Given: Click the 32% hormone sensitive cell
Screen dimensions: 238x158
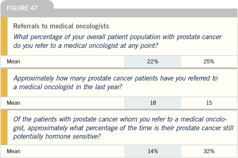Looking at the screenshot, I should (209, 151).
